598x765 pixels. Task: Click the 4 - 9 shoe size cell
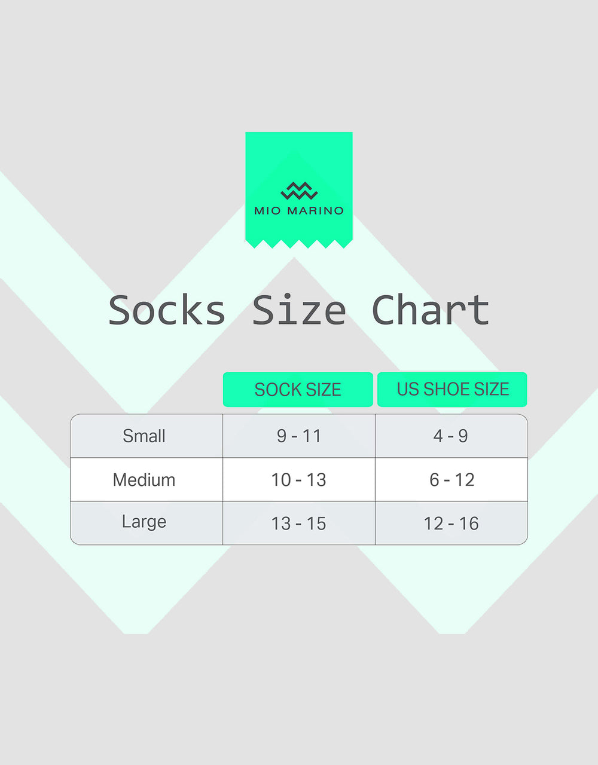coord(451,436)
